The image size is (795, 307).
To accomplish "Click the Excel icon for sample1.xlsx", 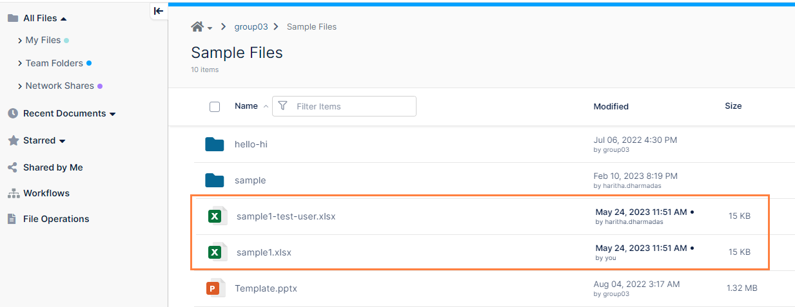I will click(215, 252).
